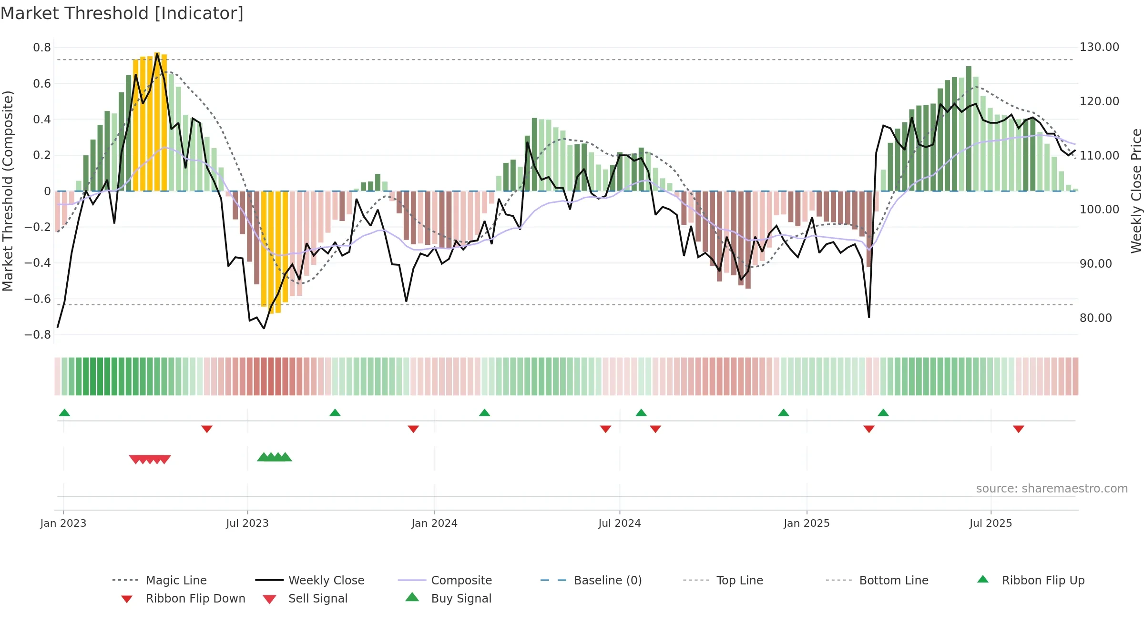The image size is (1144, 643).
Task: Click the Ribbon Flip Up marker in February 2024
Action: pyautogui.click(x=485, y=412)
